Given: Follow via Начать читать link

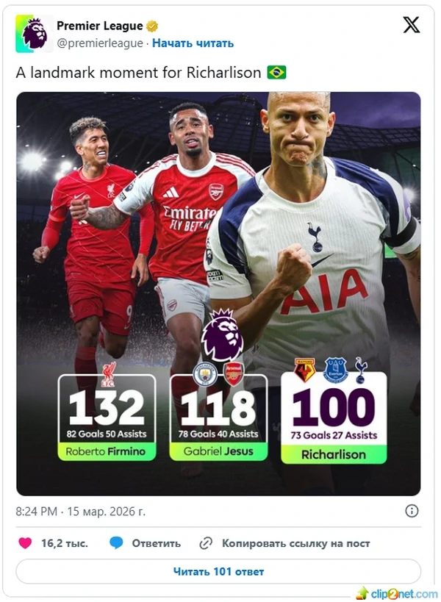Looking at the screenshot, I should click(193, 43).
